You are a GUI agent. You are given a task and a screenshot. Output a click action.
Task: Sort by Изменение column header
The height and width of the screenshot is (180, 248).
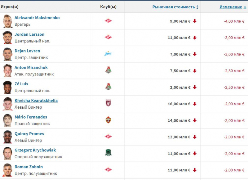[231, 7]
